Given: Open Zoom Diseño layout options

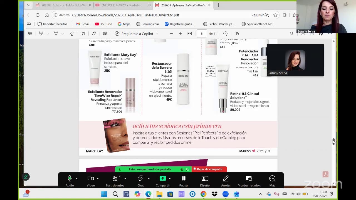Looking at the screenshot, I should (x=205, y=181).
